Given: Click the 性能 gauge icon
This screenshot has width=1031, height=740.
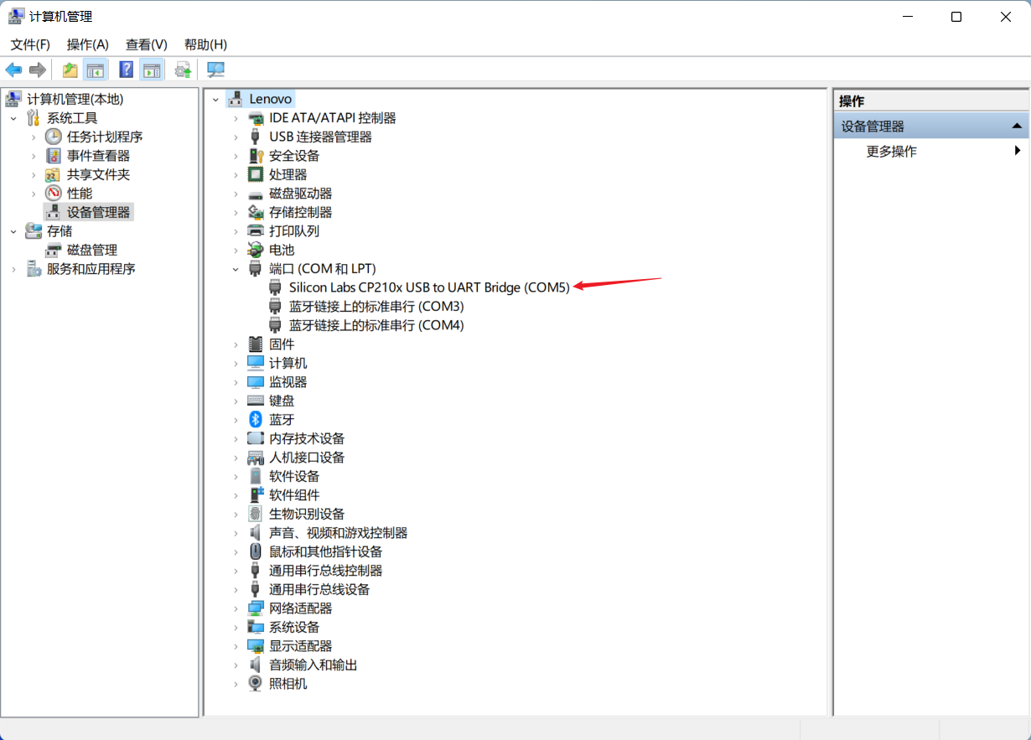Looking at the screenshot, I should click(x=53, y=194).
